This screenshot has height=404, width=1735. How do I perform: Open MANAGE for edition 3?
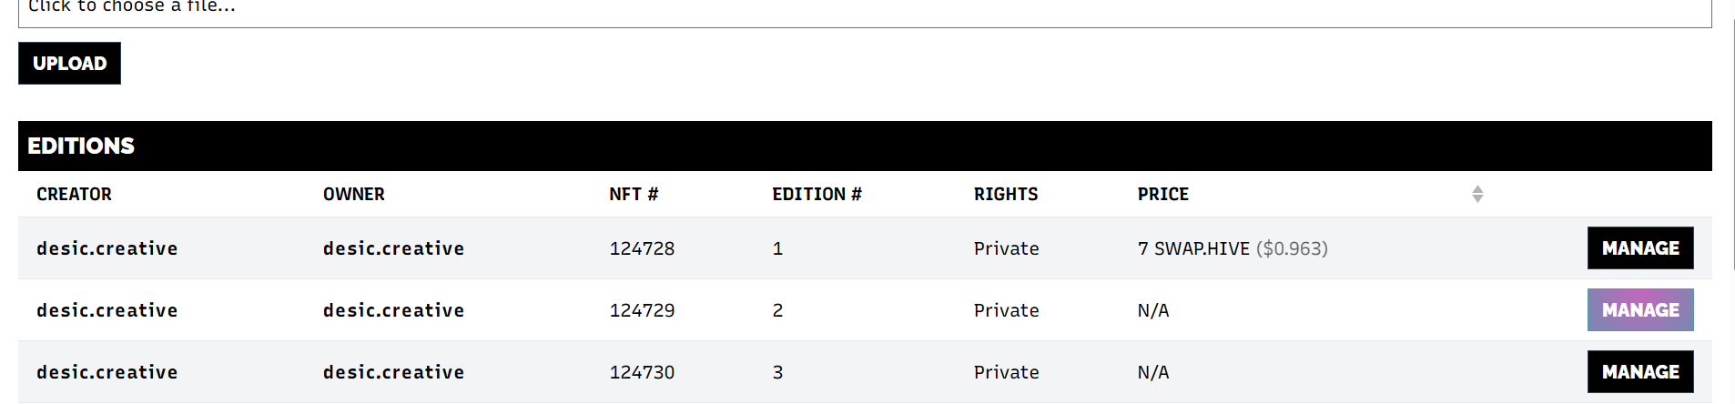click(x=1639, y=372)
